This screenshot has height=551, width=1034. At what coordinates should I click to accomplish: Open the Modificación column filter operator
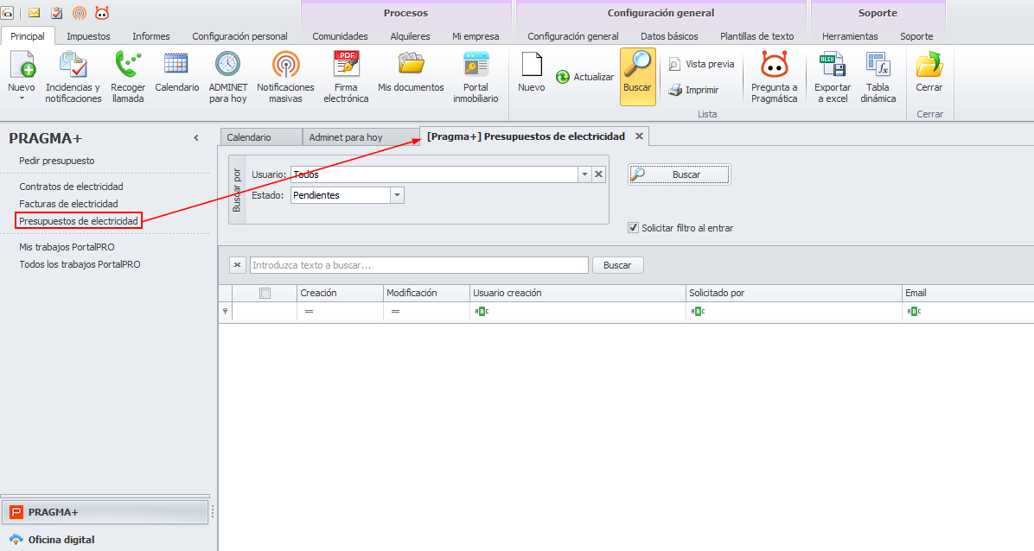(395, 311)
